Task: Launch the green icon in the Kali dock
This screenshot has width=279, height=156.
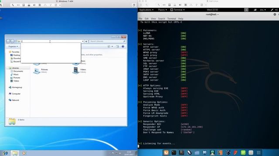Action: tap(243, 153)
